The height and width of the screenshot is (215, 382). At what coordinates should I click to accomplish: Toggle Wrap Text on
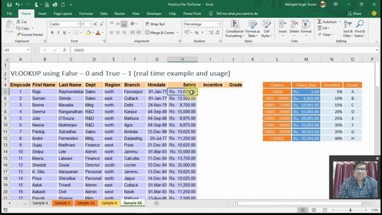155,24
